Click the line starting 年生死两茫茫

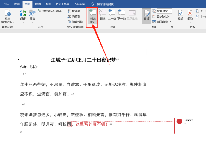[83, 84]
